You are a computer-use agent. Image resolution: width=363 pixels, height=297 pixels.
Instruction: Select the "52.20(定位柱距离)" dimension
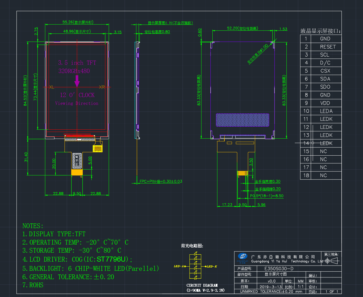[x=243, y=28]
